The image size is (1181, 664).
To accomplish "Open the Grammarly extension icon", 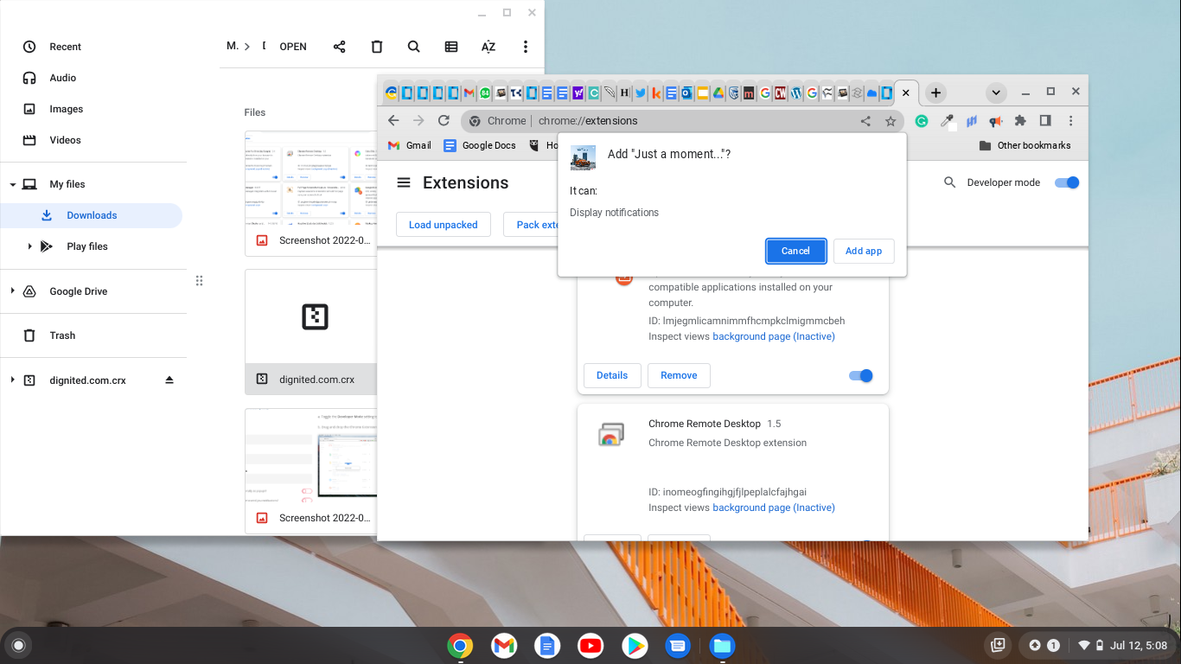I will [922, 121].
